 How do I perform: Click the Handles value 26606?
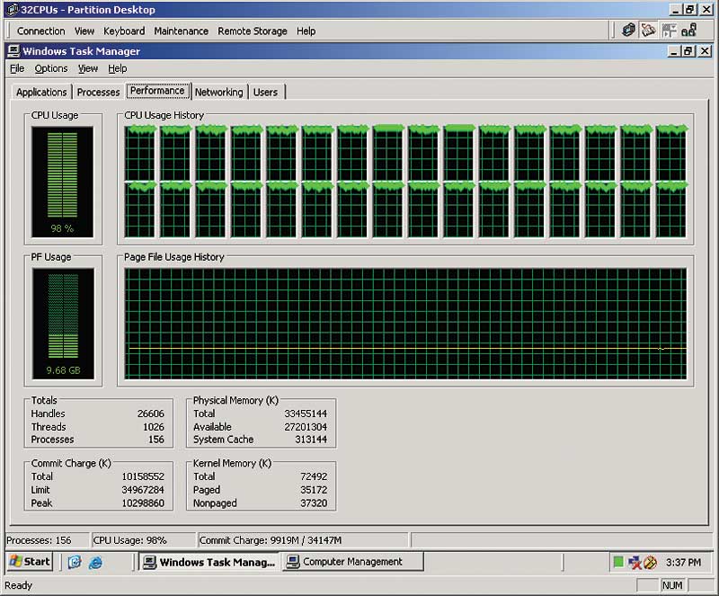click(x=150, y=414)
